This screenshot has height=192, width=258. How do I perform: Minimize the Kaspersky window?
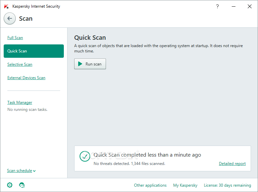(x=234, y=6)
